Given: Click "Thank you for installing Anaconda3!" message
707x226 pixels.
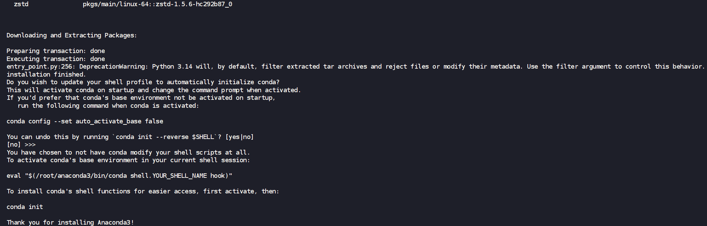Looking at the screenshot, I should [70, 222].
